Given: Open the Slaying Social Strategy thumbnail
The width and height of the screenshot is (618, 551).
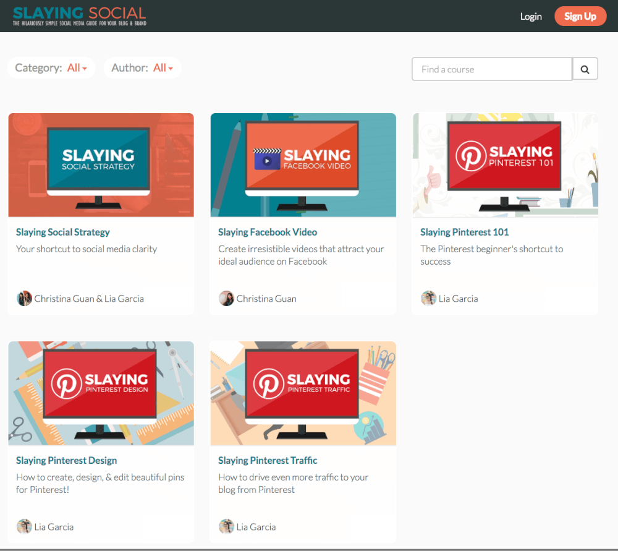Looking at the screenshot, I should (101, 165).
